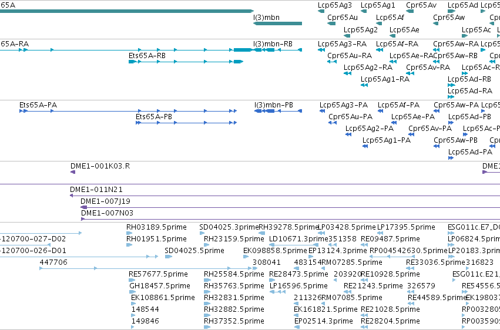The width and height of the screenshot is (500, 330).
Task: Select the Lcp65Ae-PA protein label
Action: 413,117
